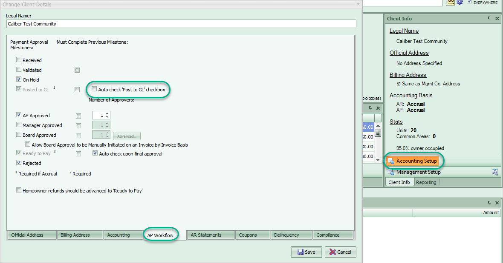Increase AP Approved number of approvers

click(x=107, y=113)
